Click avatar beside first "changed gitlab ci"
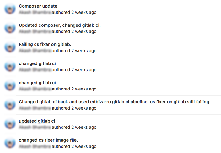Screen dimensions: 221x153 10,67
